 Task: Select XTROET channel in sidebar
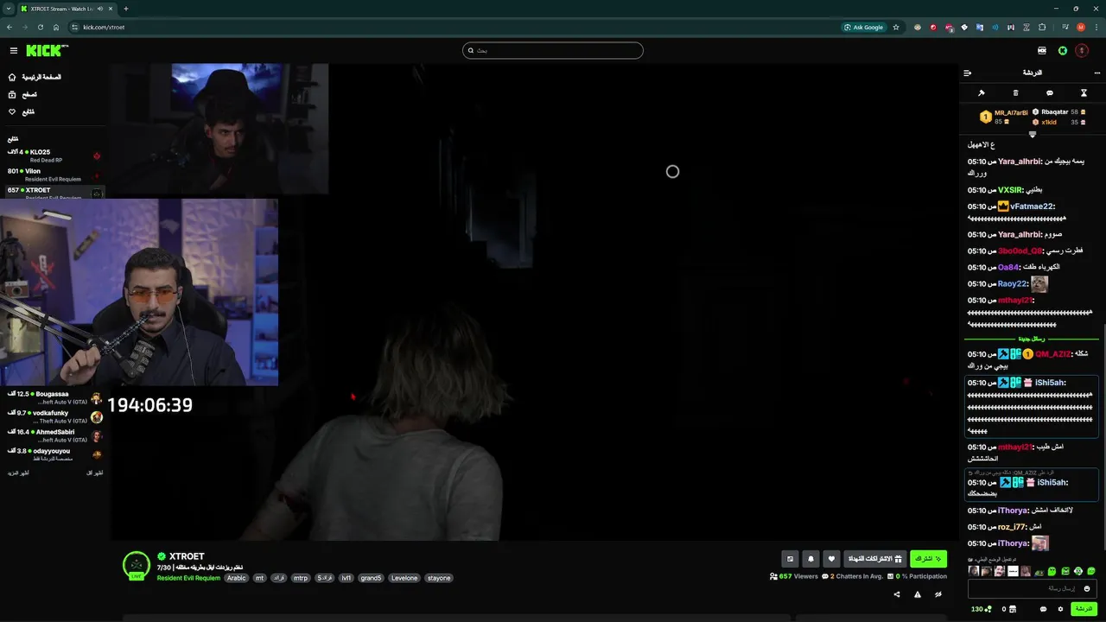tap(54, 192)
